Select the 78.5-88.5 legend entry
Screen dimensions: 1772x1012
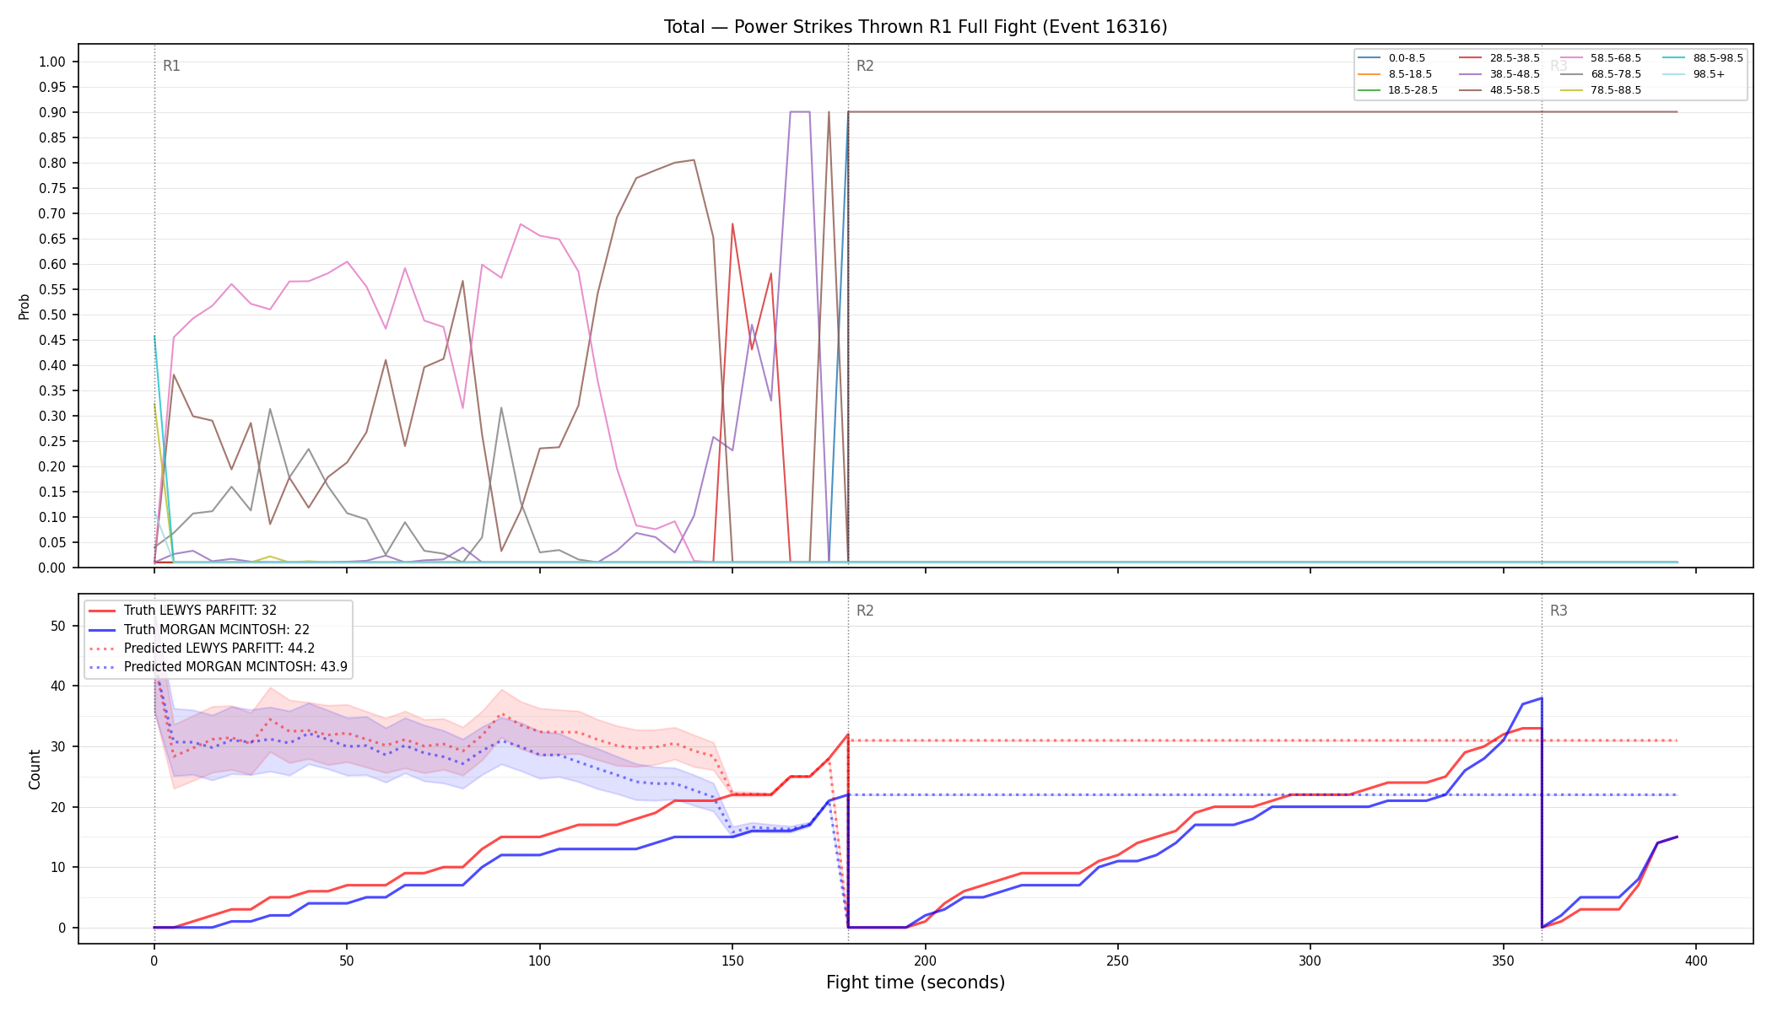1601,90
